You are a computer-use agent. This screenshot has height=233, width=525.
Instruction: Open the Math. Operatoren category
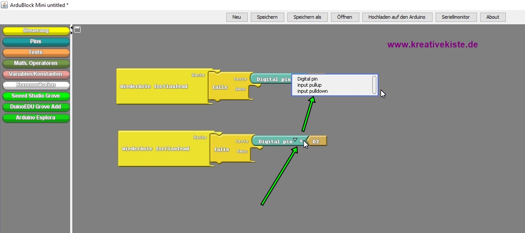tap(36, 63)
